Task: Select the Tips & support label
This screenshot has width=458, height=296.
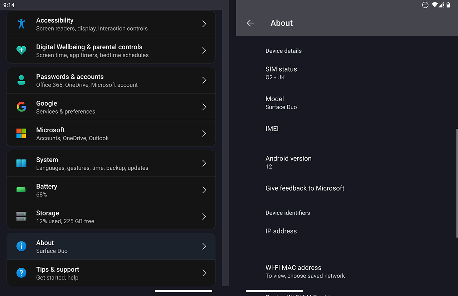Action: click(x=58, y=270)
